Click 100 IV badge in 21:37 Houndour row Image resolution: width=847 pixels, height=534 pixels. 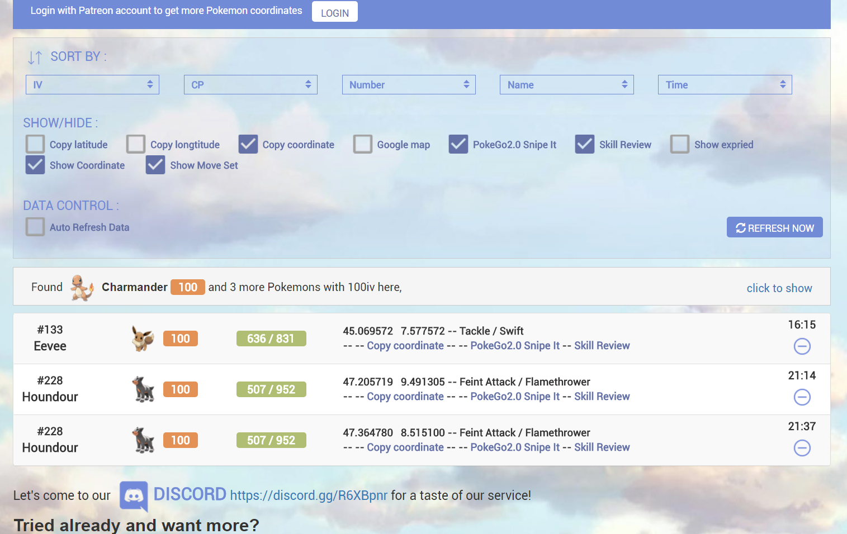(x=181, y=440)
